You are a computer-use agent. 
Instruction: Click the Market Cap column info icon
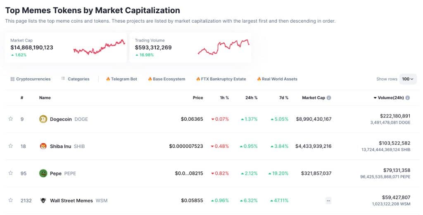pyautogui.click(x=329, y=98)
